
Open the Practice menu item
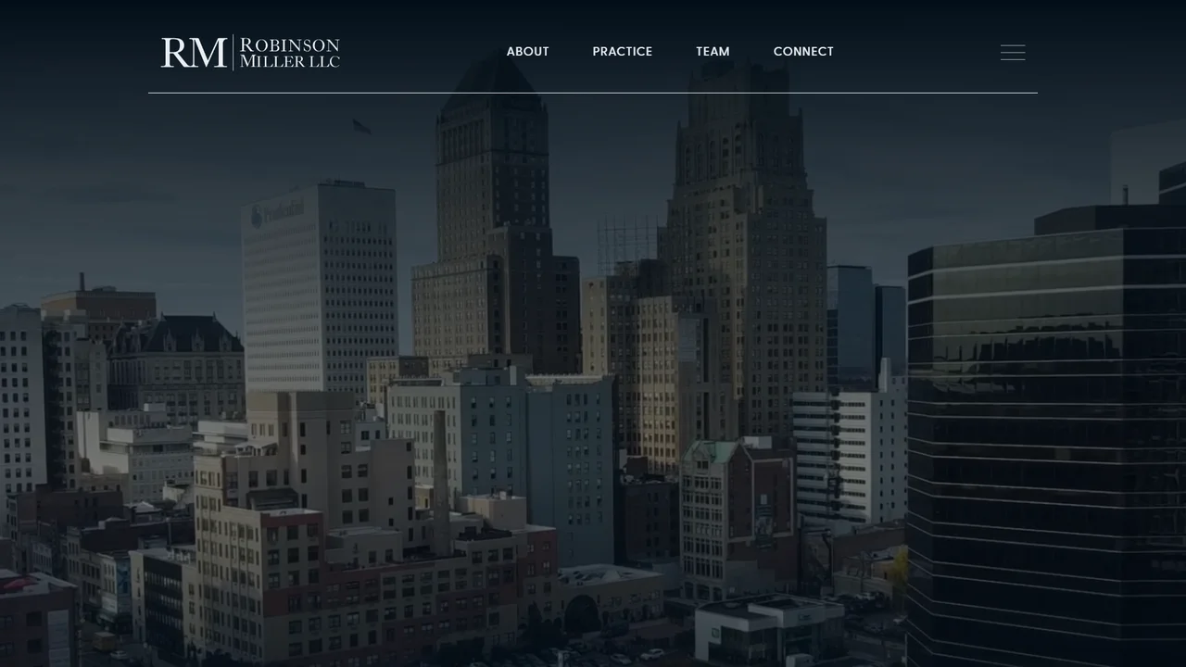623,52
